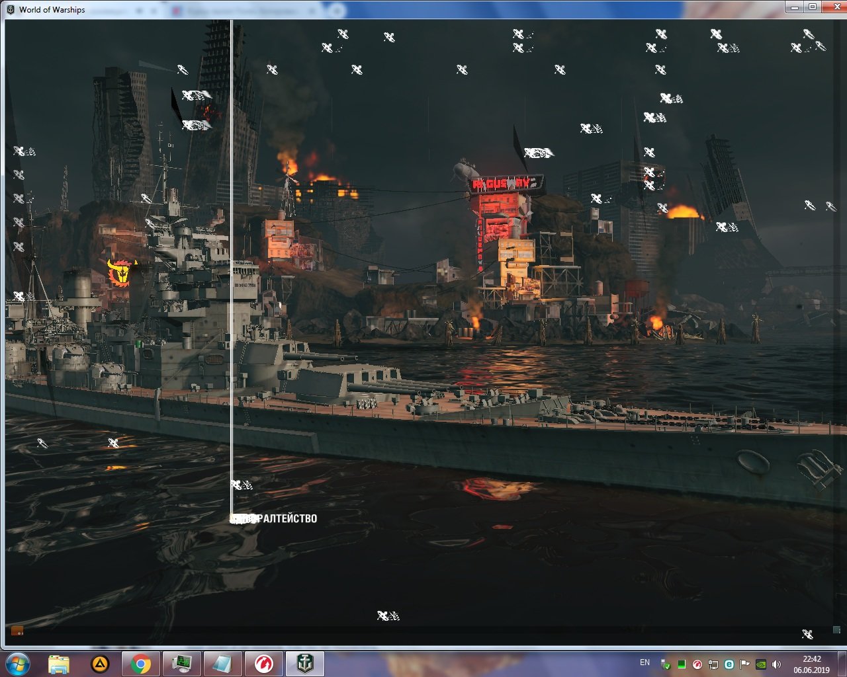Open Wargaming Game Center taskbar icon
Screen dimensions: 847x677
coord(264,663)
